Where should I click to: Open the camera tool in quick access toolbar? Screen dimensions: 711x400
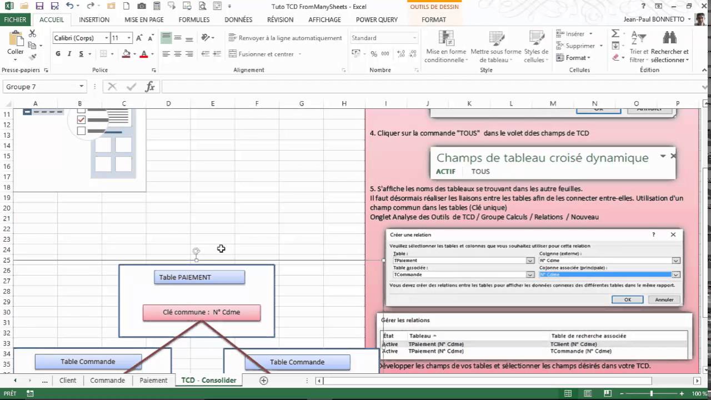click(142, 6)
